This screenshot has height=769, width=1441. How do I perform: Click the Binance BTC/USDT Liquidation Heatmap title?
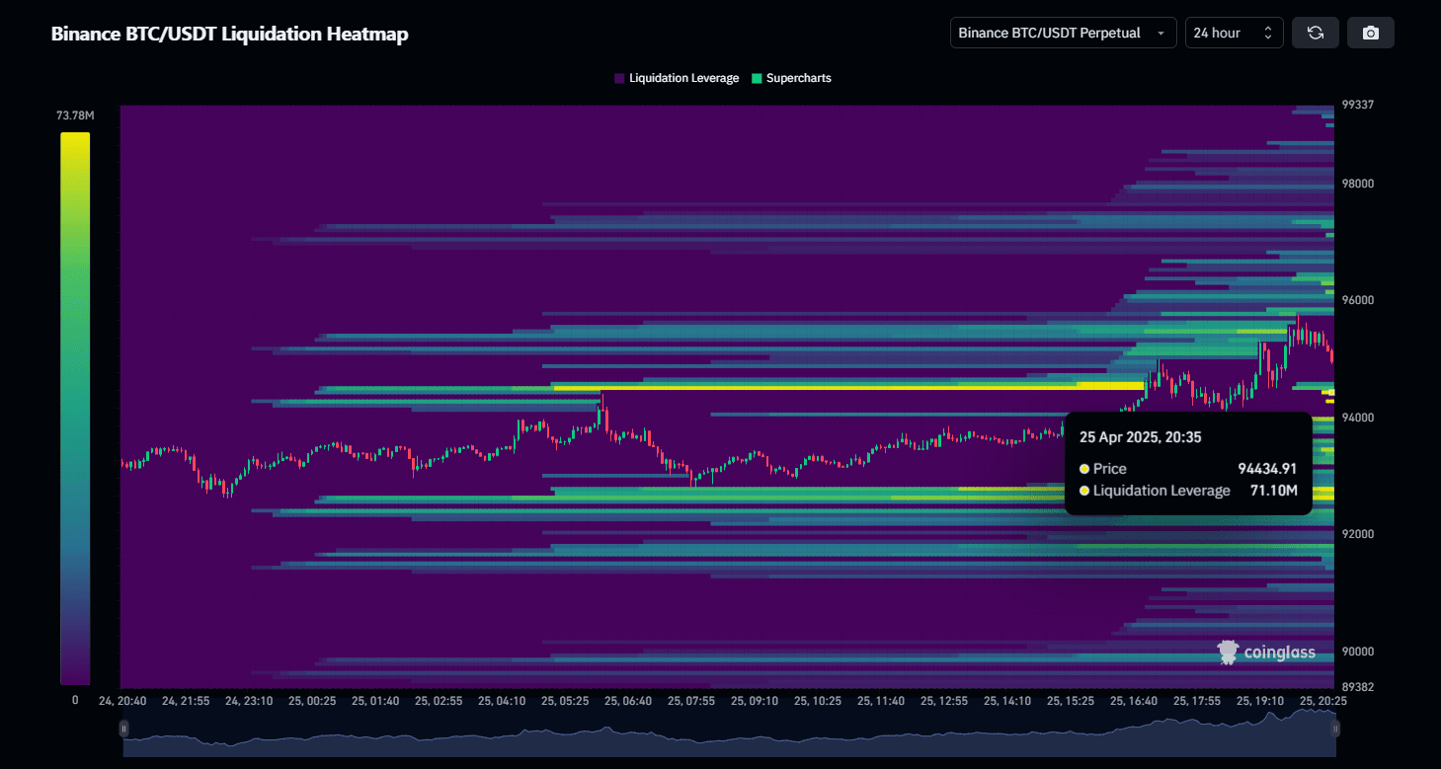pos(230,34)
